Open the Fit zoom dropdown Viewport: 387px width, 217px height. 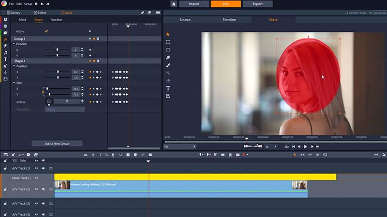[x=179, y=147]
